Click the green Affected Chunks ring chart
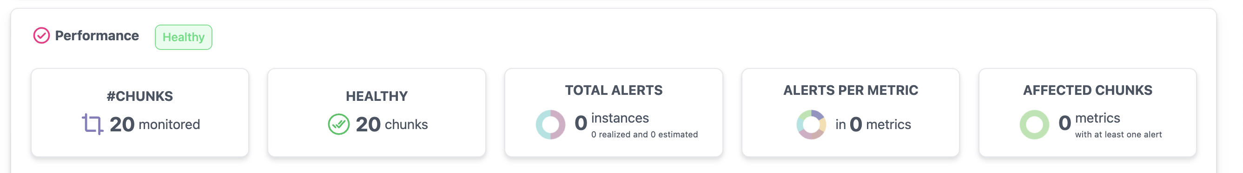1243x173 pixels. point(1034,124)
